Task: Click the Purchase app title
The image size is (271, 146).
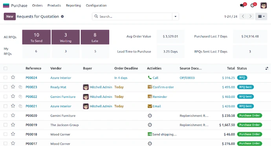Action: (x=19, y=5)
